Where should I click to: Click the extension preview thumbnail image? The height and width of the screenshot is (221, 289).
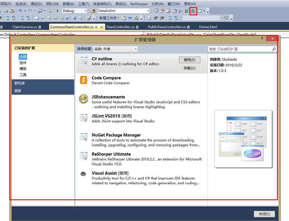[x=243, y=139]
